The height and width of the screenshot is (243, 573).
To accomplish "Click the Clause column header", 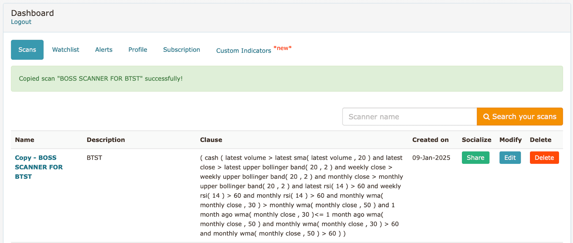I will pos(211,140).
